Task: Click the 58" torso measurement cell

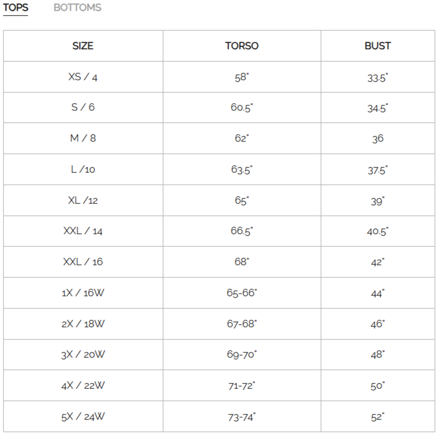Action: (x=242, y=77)
